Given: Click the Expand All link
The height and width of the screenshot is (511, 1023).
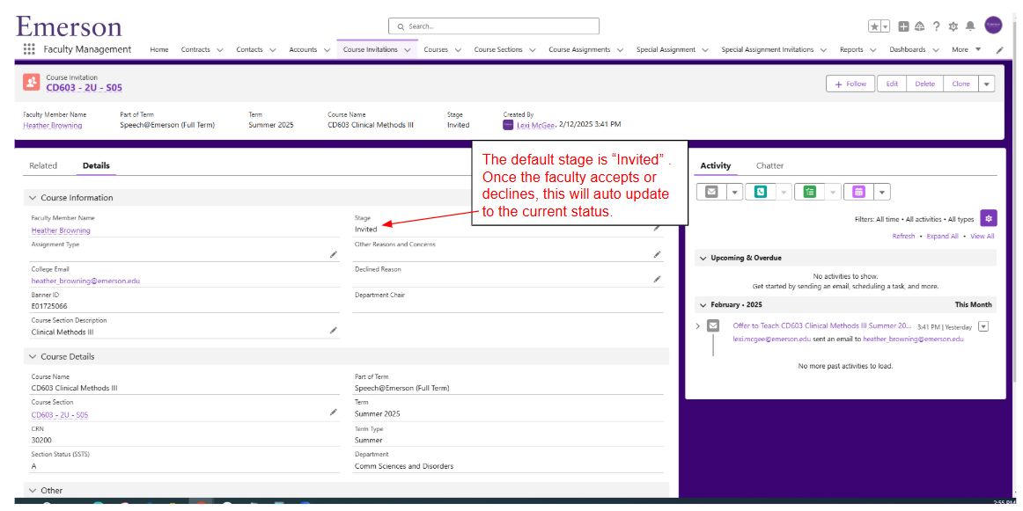Looking at the screenshot, I should pos(941,236).
